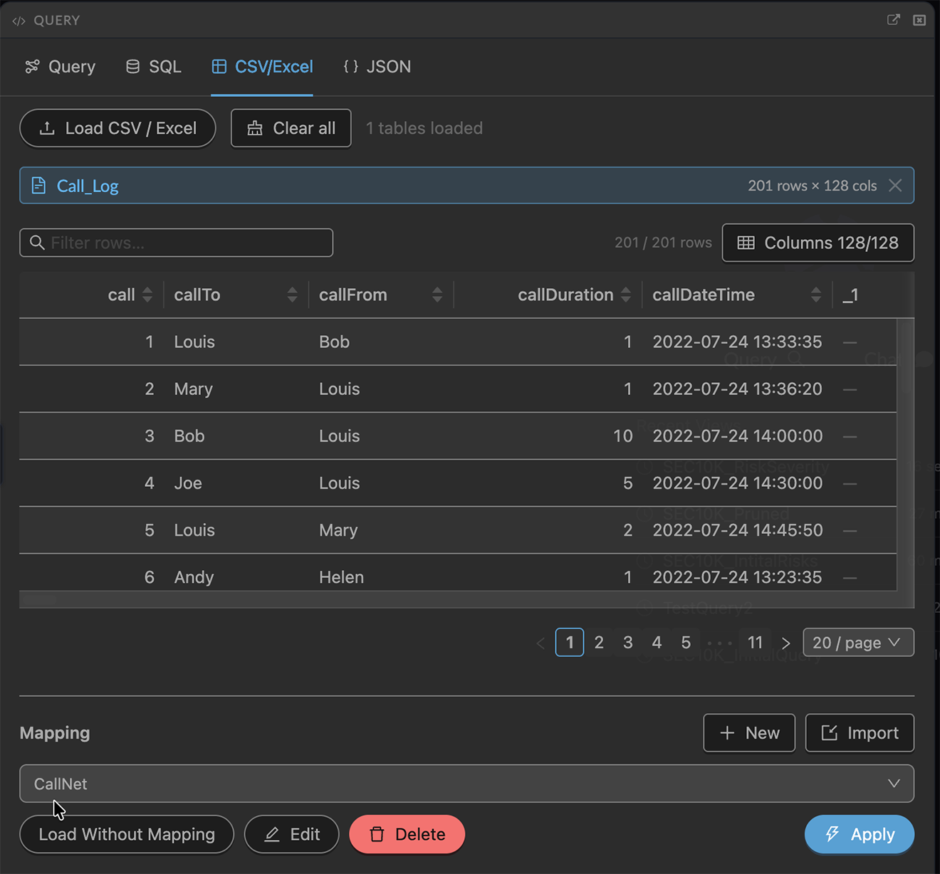Go to next page arrow in pagination
The width and height of the screenshot is (940, 874).
(785, 643)
